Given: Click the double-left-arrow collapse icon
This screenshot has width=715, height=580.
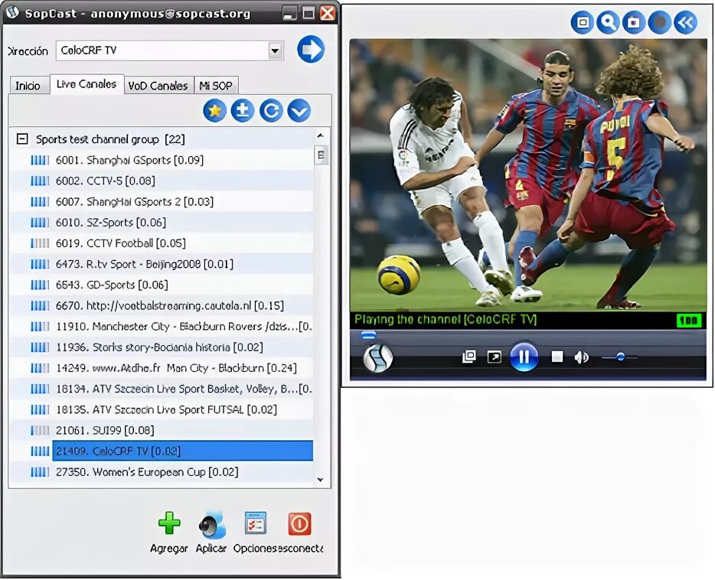Looking at the screenshot, I should click(x=686, y=22).
